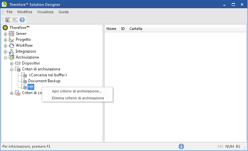Image resolution: width=248 pixels, height=151 pixels.
Task: Click the Dispositivi device icon
Action: coord(18,63)
